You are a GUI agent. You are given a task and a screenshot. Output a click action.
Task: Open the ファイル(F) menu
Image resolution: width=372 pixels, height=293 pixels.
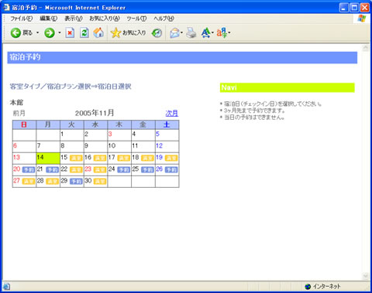click(22, 19)
